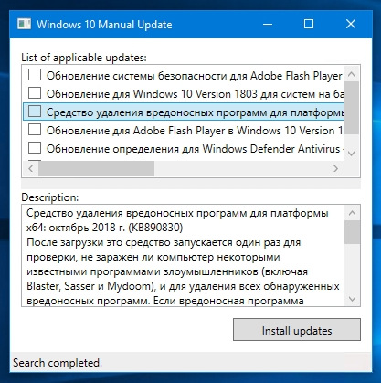Check the Windows Defender Antivirus definition update
Image resolution: width=381 pixels, height=383 pixels.
35,148
